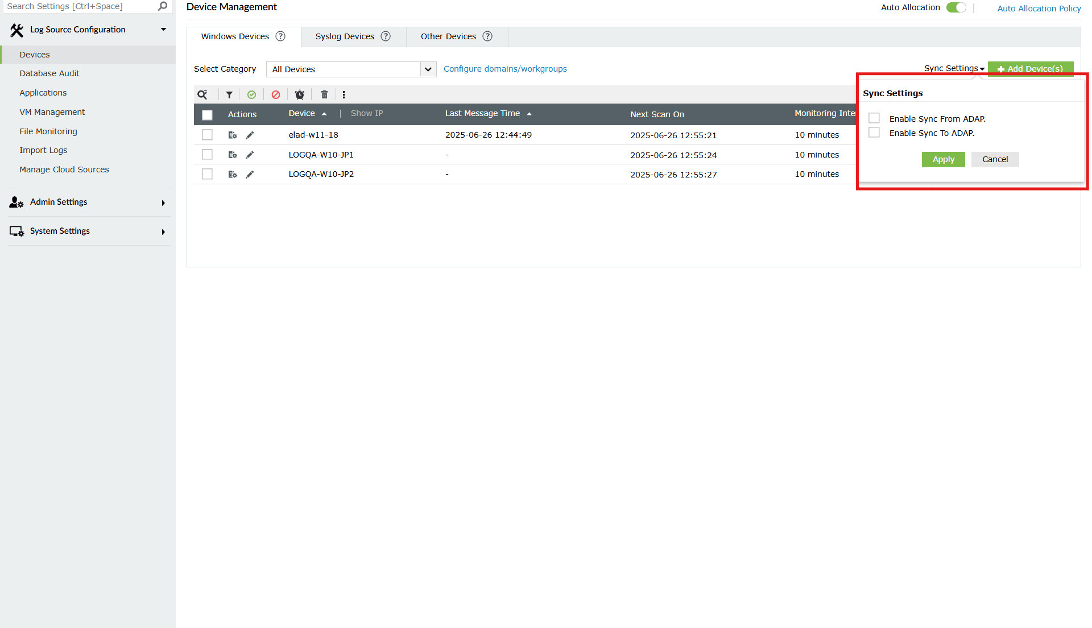The image size is (1092, 628).
Task: Click the alarm clock monitoring interval icon
Action: click(300, 94)
